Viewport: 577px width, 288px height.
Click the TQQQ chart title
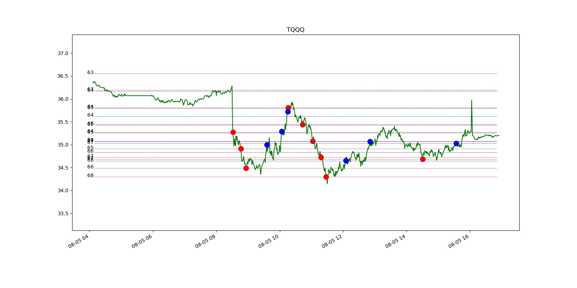coord(295,30)
